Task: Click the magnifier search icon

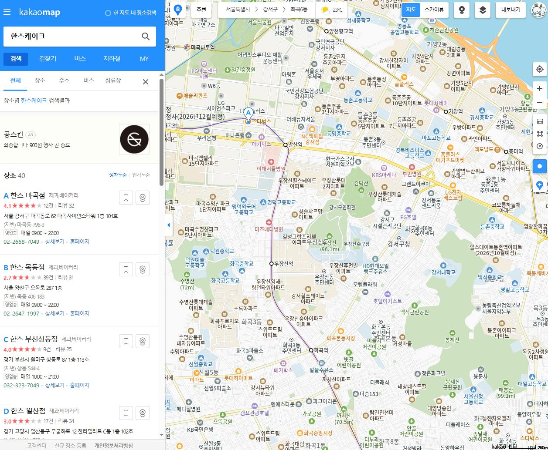Action: pyautogui.click(x=146, y=37)
